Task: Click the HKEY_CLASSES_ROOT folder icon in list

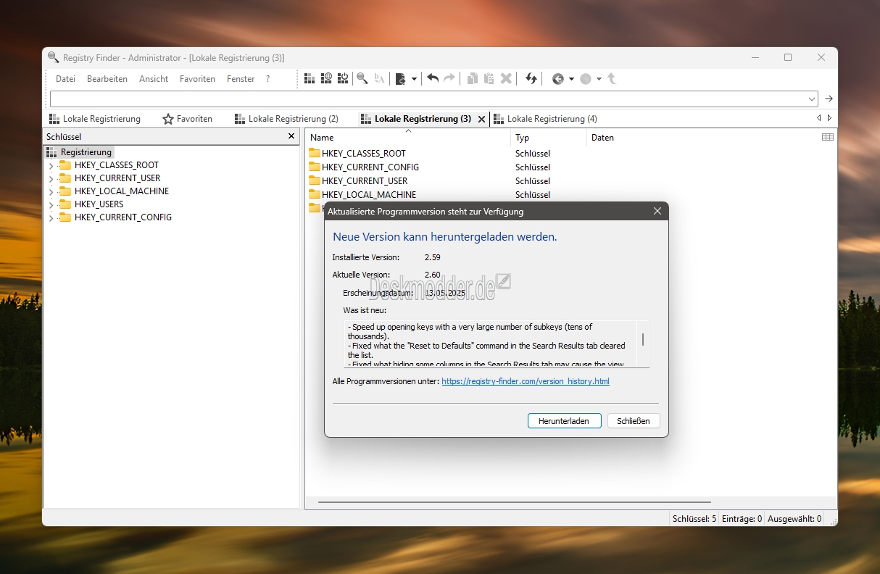Action: point(315,153)
